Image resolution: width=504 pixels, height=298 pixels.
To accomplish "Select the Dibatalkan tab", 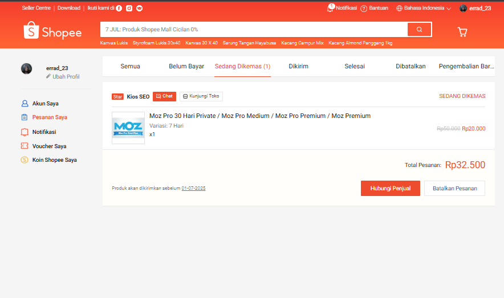I will point(410,66).
